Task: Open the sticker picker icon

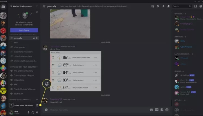Action: [162, 110]
